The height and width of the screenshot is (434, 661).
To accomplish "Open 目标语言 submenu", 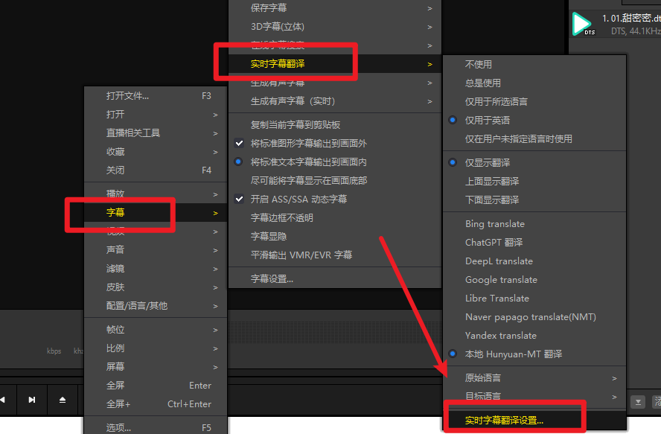I will [x=534, y=396].
